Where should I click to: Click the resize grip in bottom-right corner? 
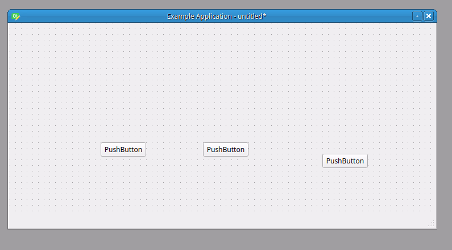click(x=432, y=224)
